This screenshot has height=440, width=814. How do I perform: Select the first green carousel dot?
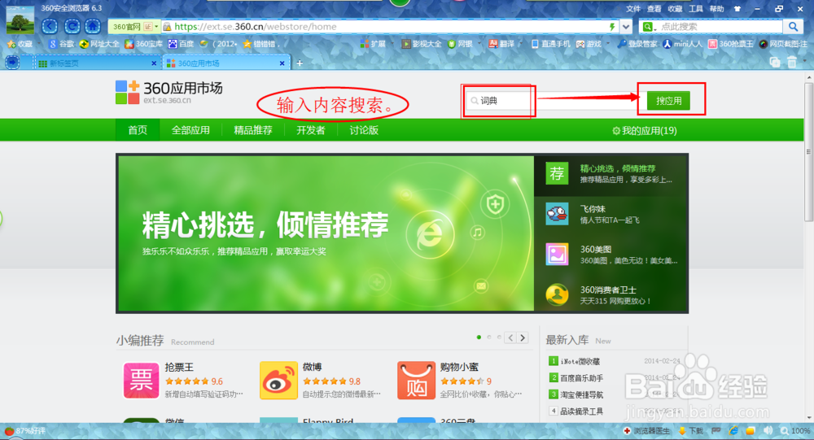pyautogui.click(x=479, y=338)
